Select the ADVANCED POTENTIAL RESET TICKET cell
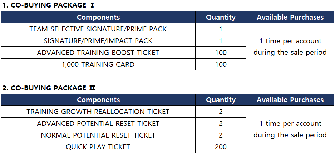Image resolution: width=335 pixels, height=153 pixels. pos(98,123)
